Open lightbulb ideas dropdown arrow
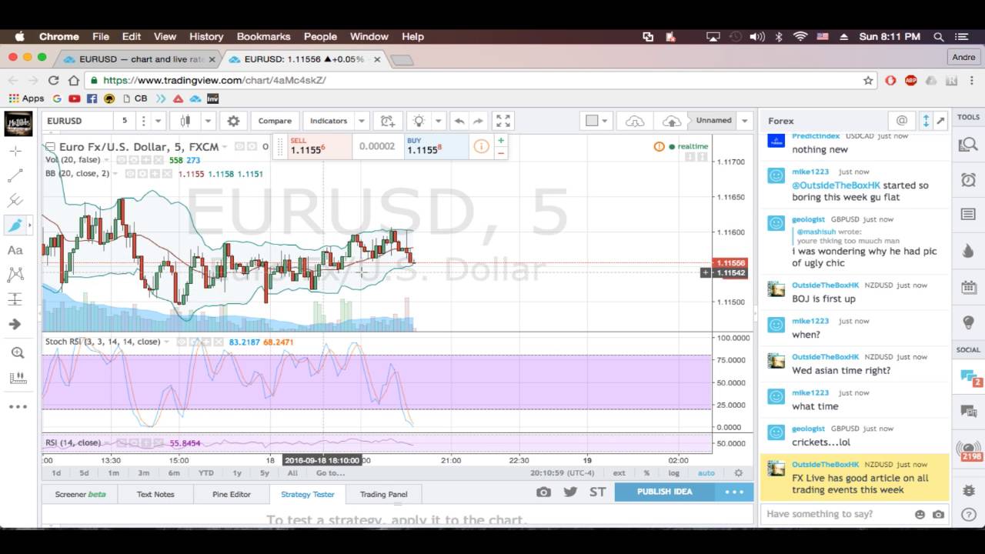Screen dimensions: 985x554 438,121
